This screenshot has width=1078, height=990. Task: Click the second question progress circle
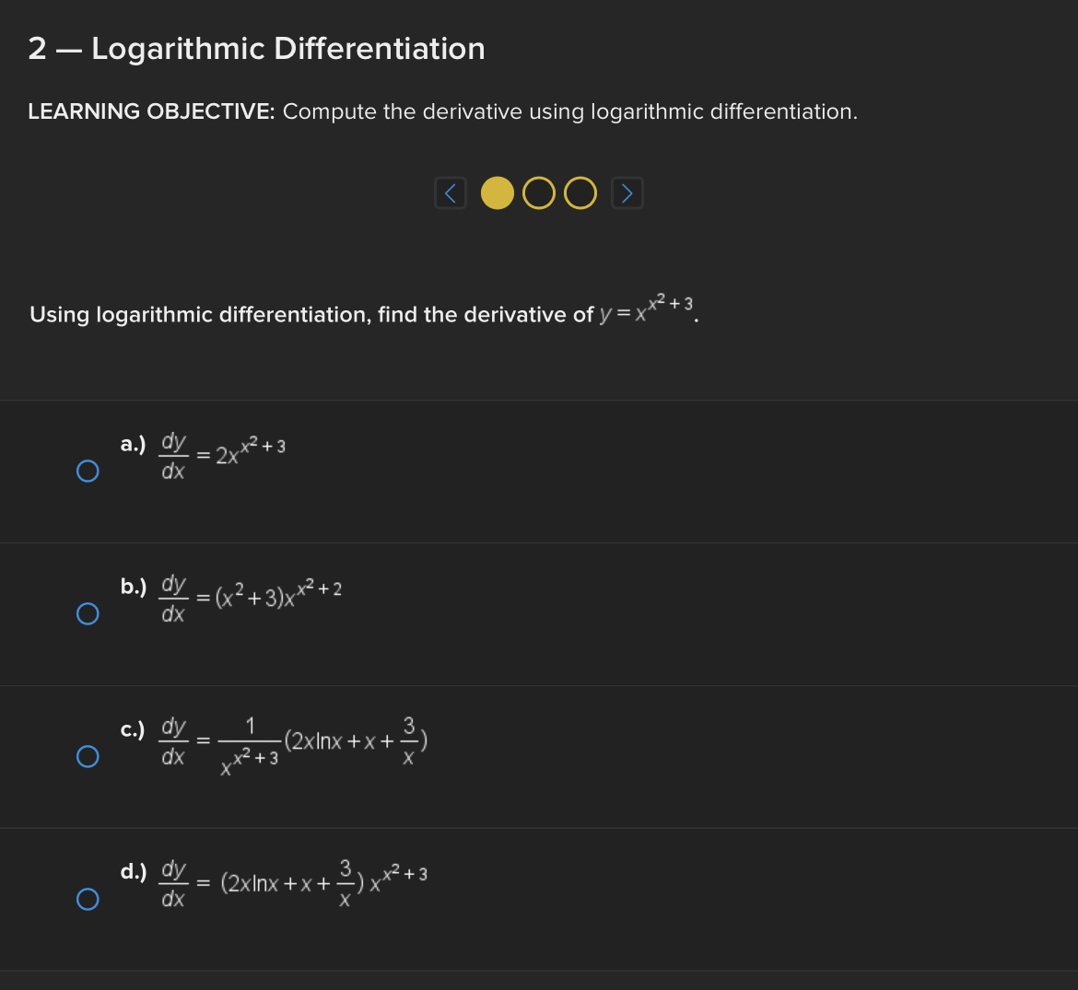click(x=538, y=193)
